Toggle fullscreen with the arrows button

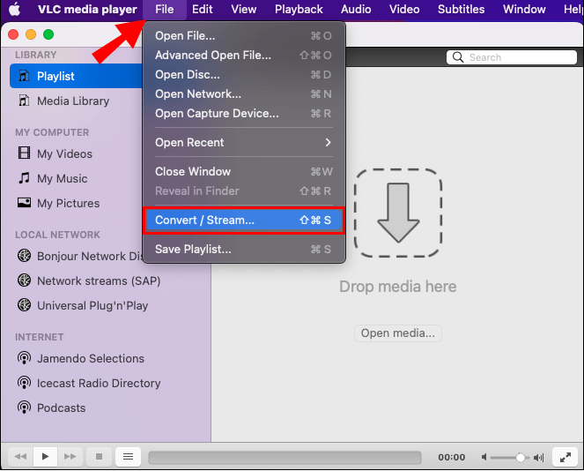point(565,457)
